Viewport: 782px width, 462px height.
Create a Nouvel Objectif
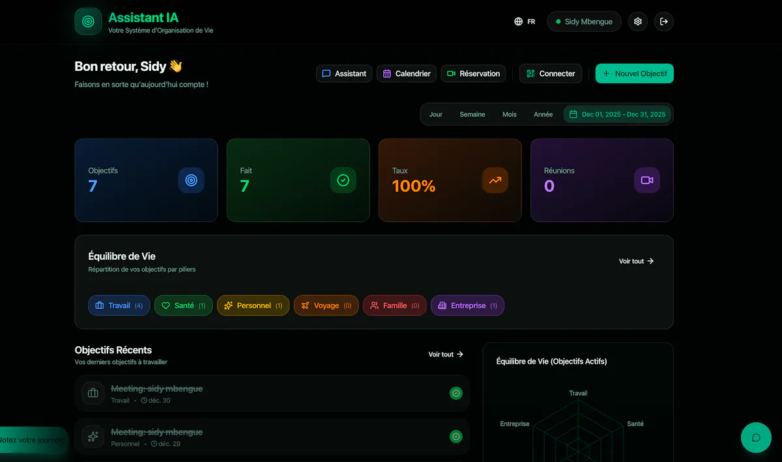635,74
